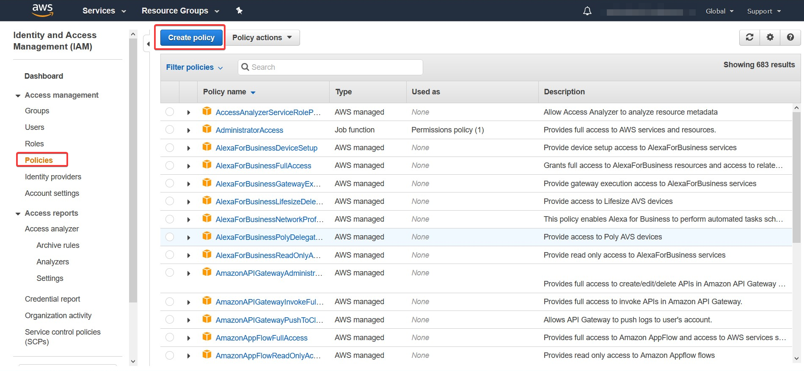Select the AlexaForBusinessFullAccess radio button
The image size is (804, 371).
170,165
